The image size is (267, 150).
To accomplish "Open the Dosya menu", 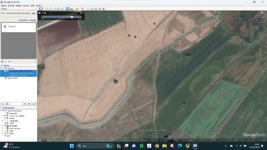I will [4, 6].
